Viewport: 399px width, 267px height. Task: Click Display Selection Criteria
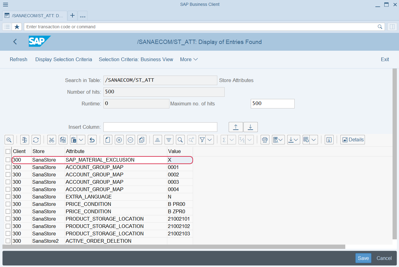pos(64,59)
